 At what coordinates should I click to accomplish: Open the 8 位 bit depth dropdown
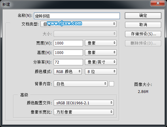click(101, 71)
